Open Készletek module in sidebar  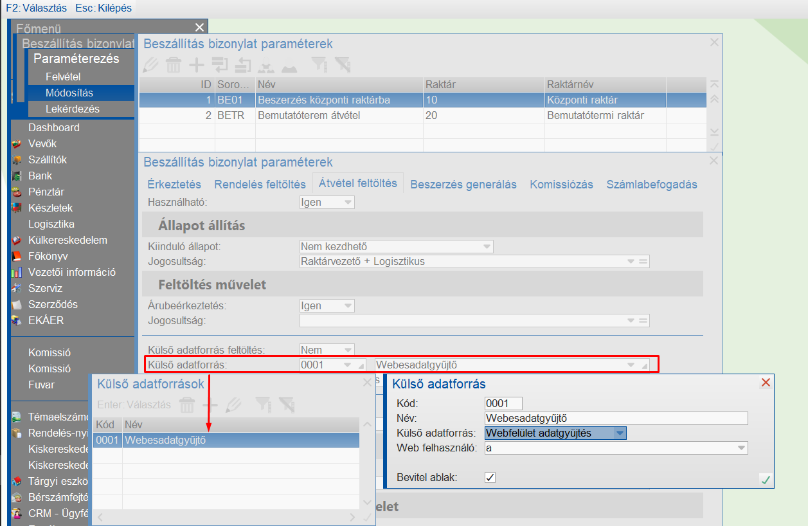(x=50, y=208)
